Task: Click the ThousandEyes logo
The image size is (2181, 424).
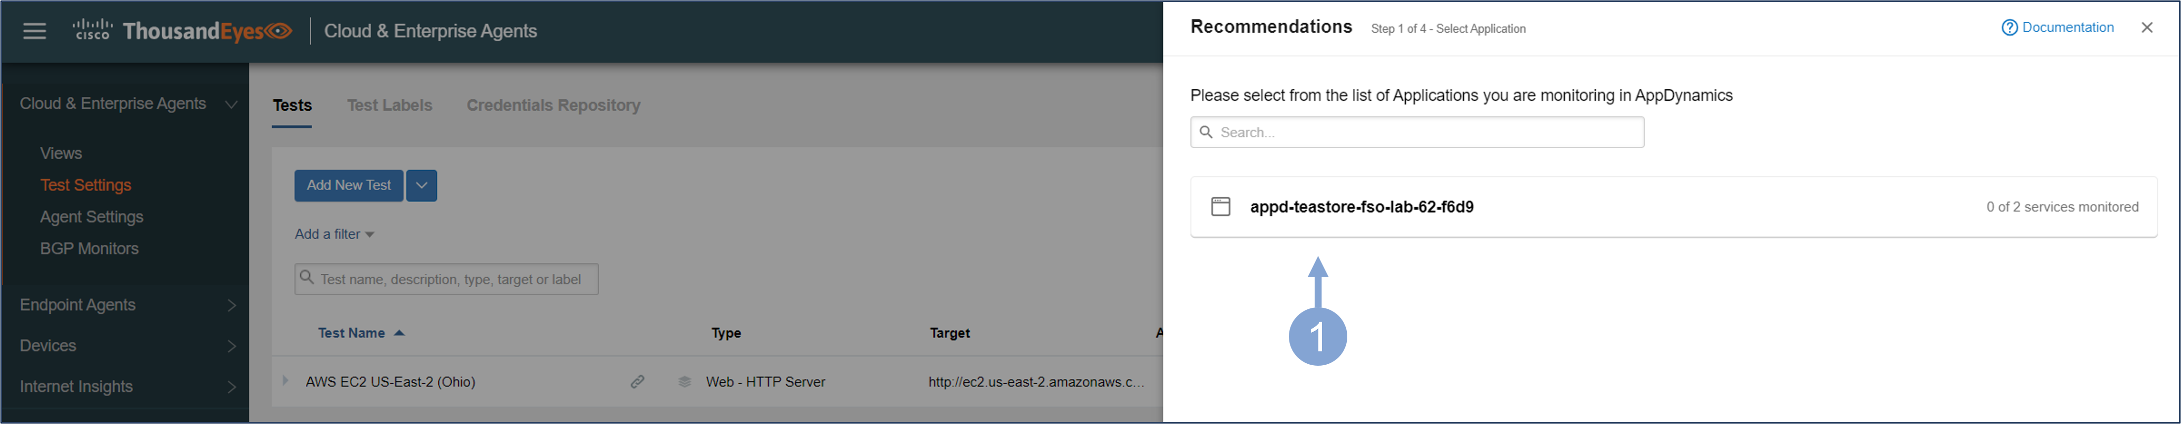Action: 183,31
